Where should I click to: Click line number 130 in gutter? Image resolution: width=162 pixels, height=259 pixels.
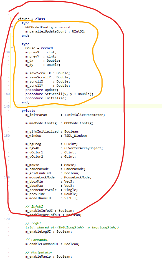pos(7,52)
